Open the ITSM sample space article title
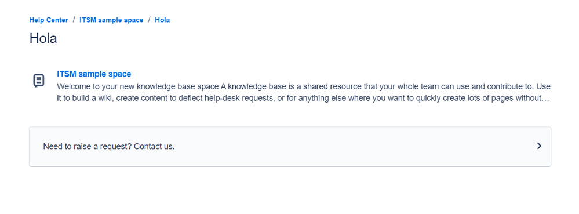Screen dimensions: 579x214 click(94, 74)
